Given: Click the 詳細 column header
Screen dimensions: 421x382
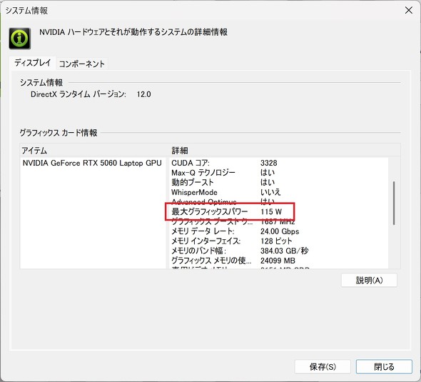Looking at the screenshot, I should 285,151.
